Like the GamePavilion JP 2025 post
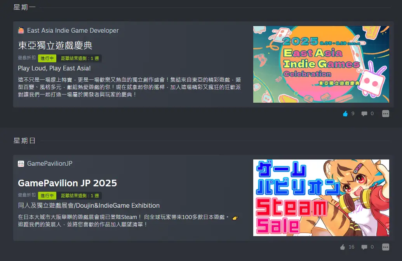 pos(343,247)
